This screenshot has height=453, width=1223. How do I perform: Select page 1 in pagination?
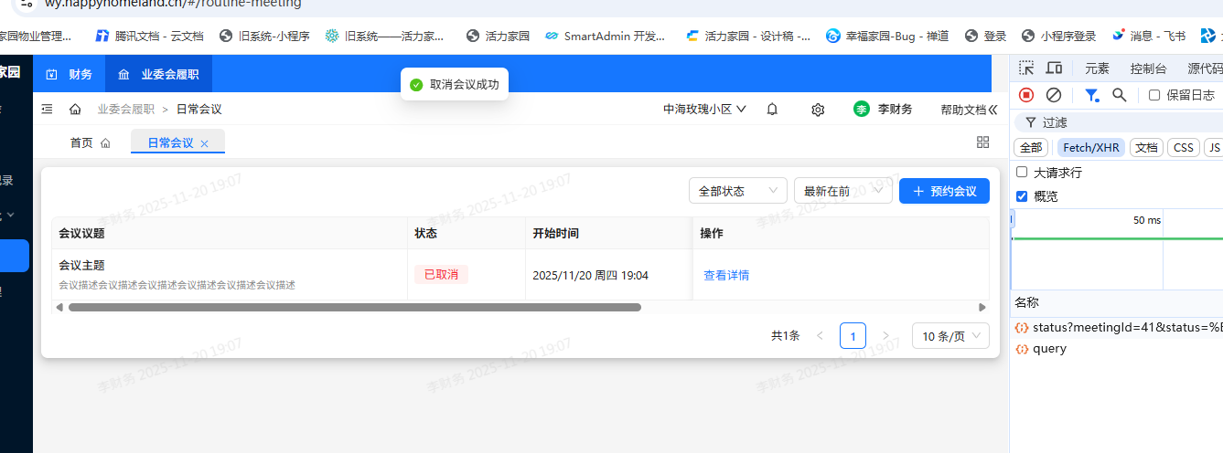[x=853, y=336]
